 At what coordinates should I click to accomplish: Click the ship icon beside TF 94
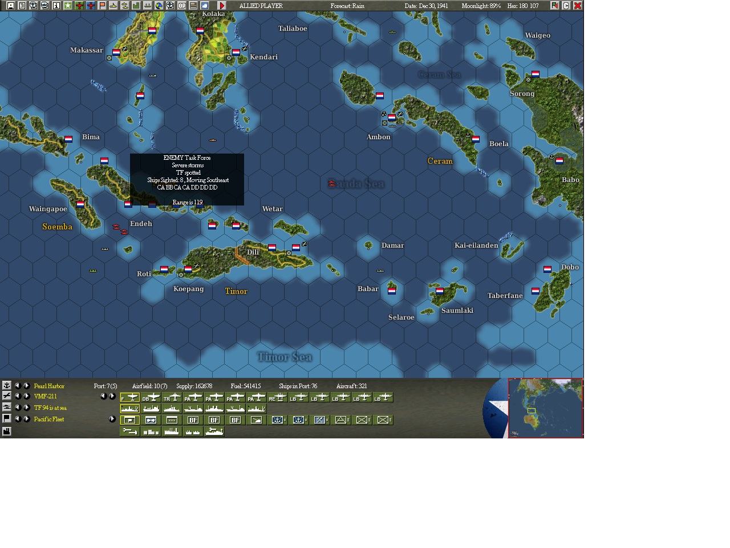point(6,408)
